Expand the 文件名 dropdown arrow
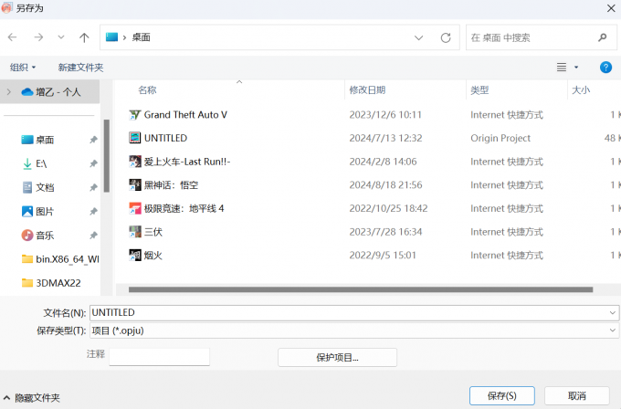Image resolution: width=621 pixels, height=409 pixels. pyautogui.click(x=612, y=313)
